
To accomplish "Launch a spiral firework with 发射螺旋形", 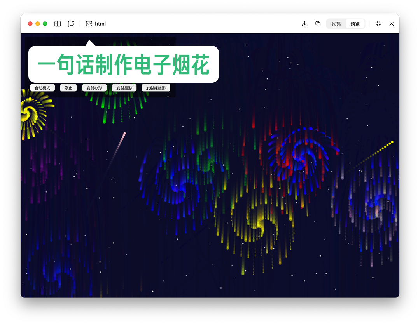I will pyautogui.click(x=156, y=88).
